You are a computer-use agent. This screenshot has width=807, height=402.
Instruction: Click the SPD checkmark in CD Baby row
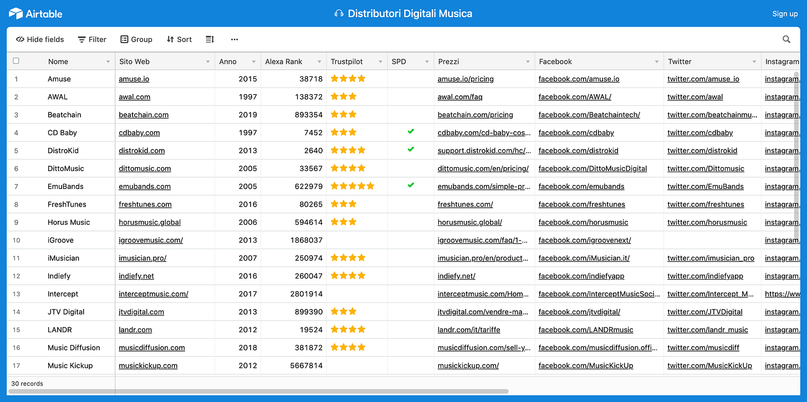point(411,132)
